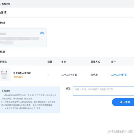
Task: Click notice line about 15个工作日内寄出
Action: click(28, 104)
